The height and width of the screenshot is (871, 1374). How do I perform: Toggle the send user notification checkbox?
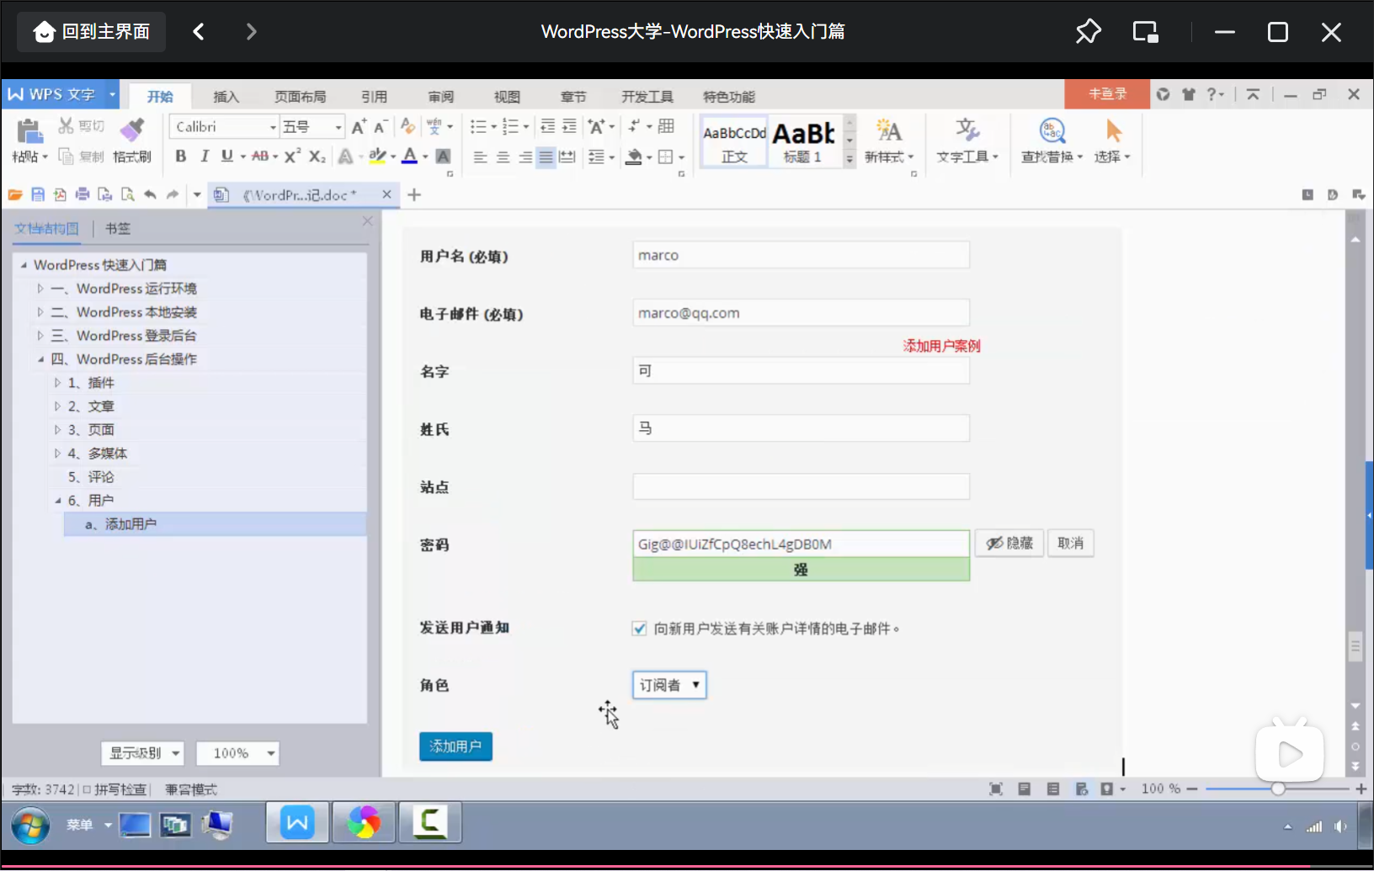tap(639, 629)
